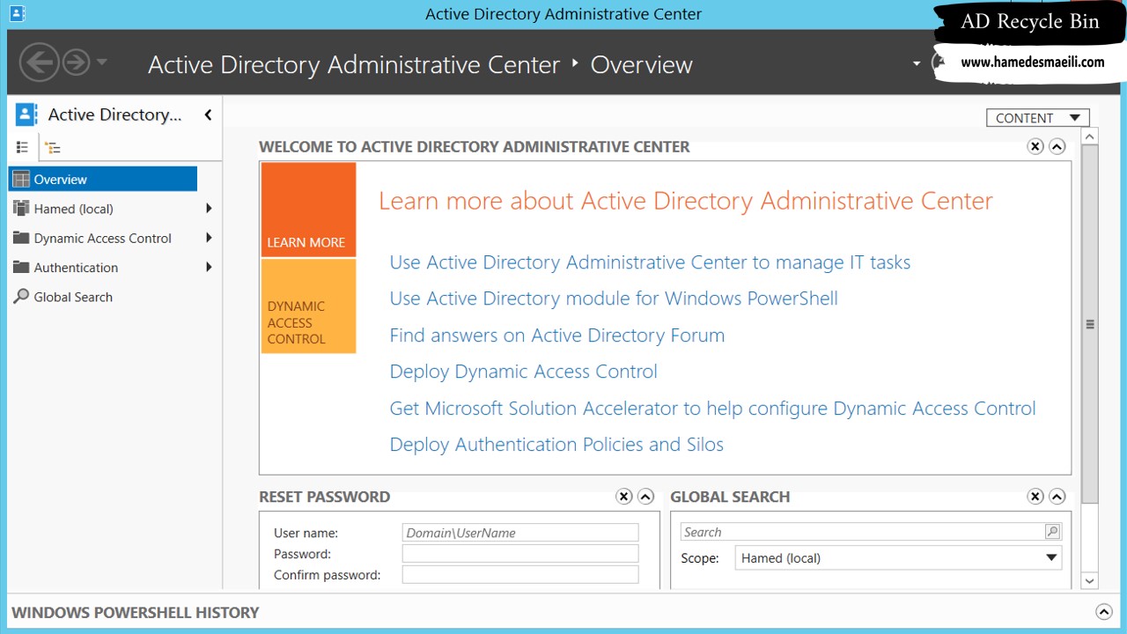This screenshot has height=634, width=1127.
Task: Close the Global Search tile
Action: (1035, 497)
